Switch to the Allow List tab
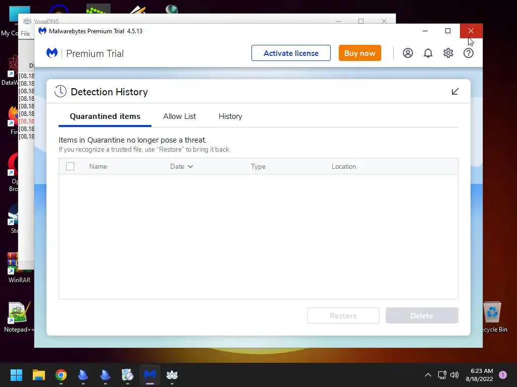517x387 pixels. pos(179,116)
